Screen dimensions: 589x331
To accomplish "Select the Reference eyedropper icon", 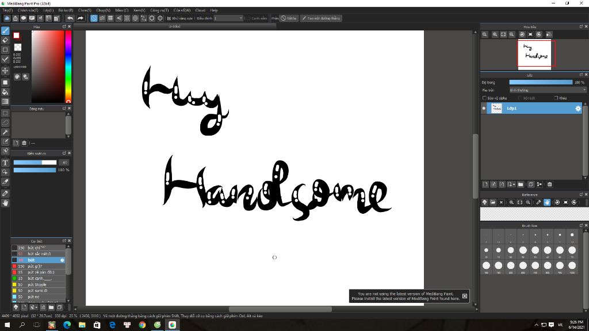I will point(538,202).
